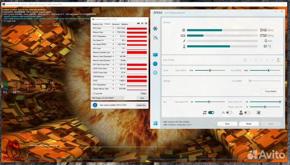Open the AMD Radeon RX 580 GPU selector in GPU-Z
This screenshot has width=290, height=165.
[x=108, y=98]
